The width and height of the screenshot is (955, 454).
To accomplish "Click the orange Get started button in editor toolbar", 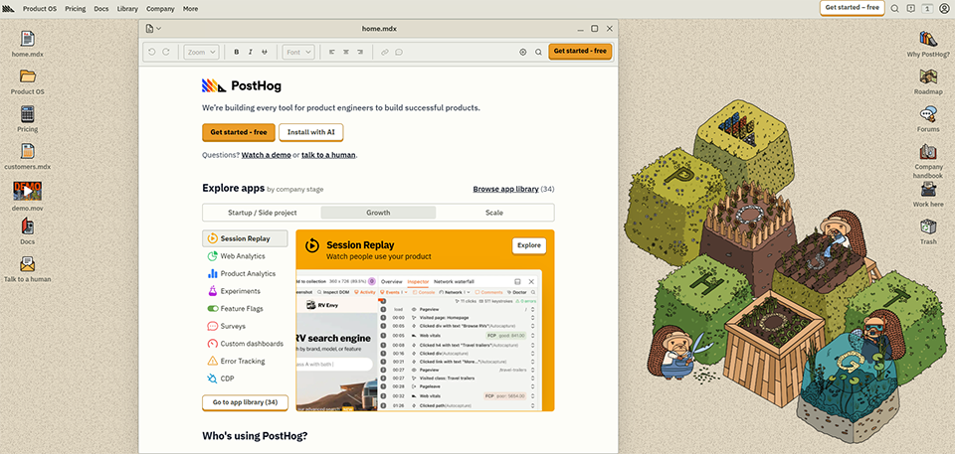I will tap(580, 51).
